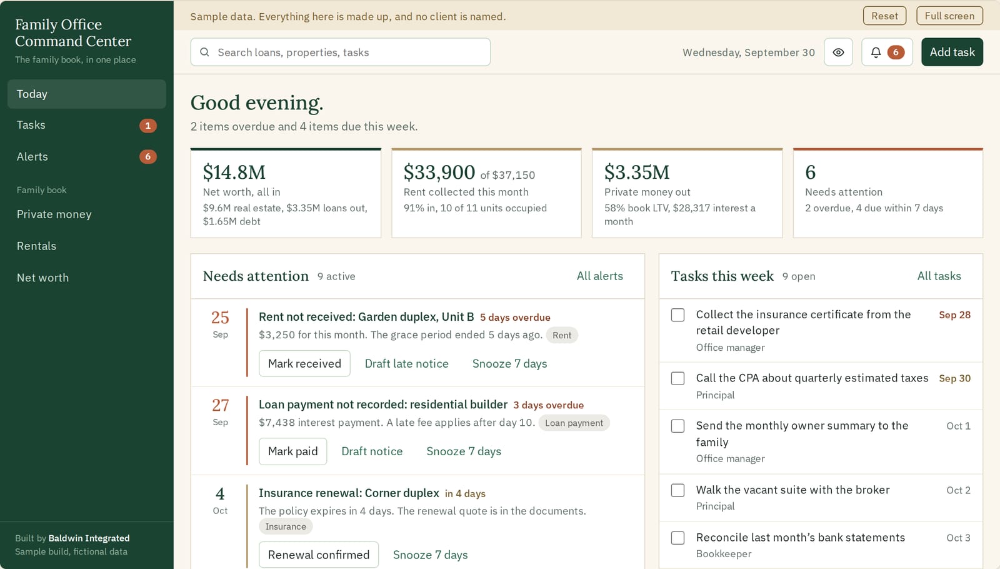1000x569 pixels.
Task: Check the 'Reconcile last month's bank statements' task
Action: point(677,538)
